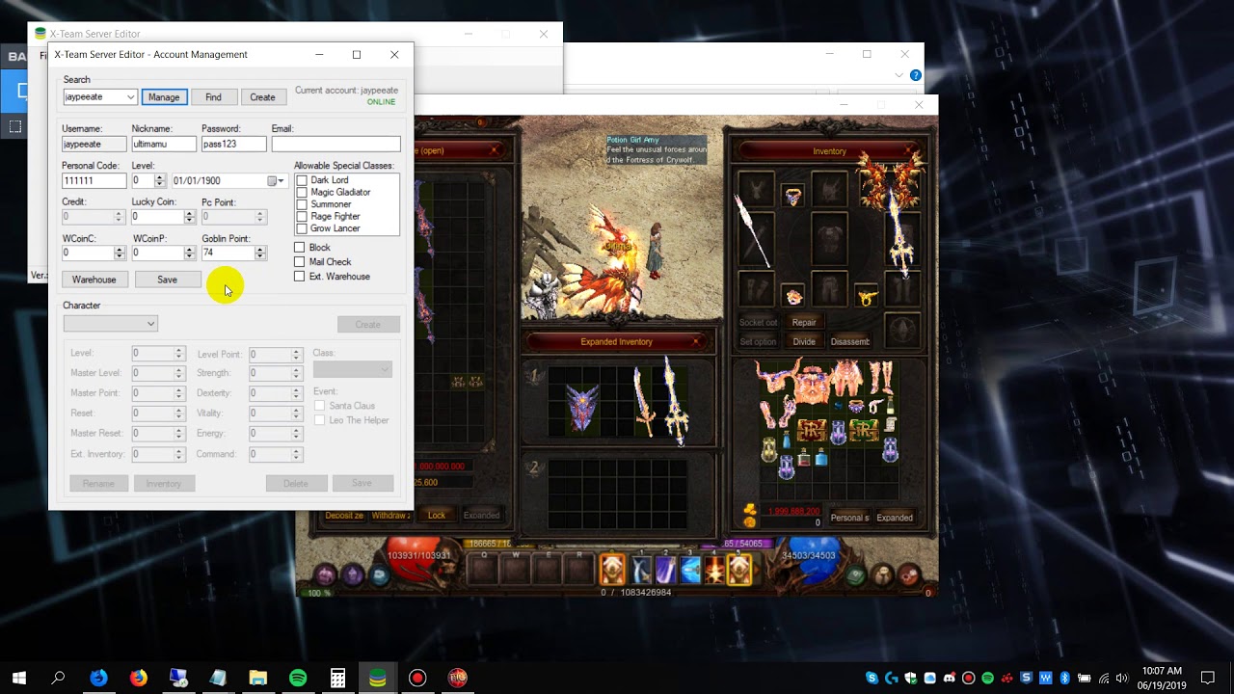The height and width of the screenshot is (694, 1234).
Task: Open the Windows notification center
Action: click(1207, 678)
